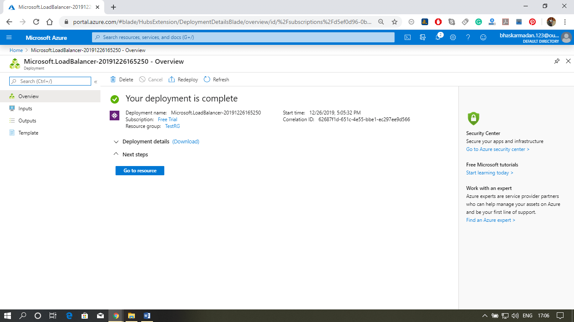Open the feedback smiley icon
Viewport: 574px width, 322px height.
click(x=483, y=37)
